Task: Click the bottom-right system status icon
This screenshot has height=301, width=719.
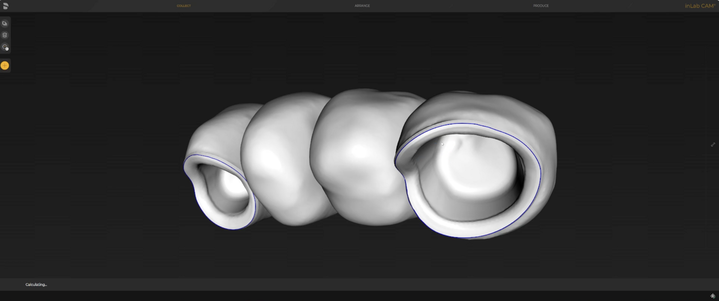Action: [x=712, y=296]
